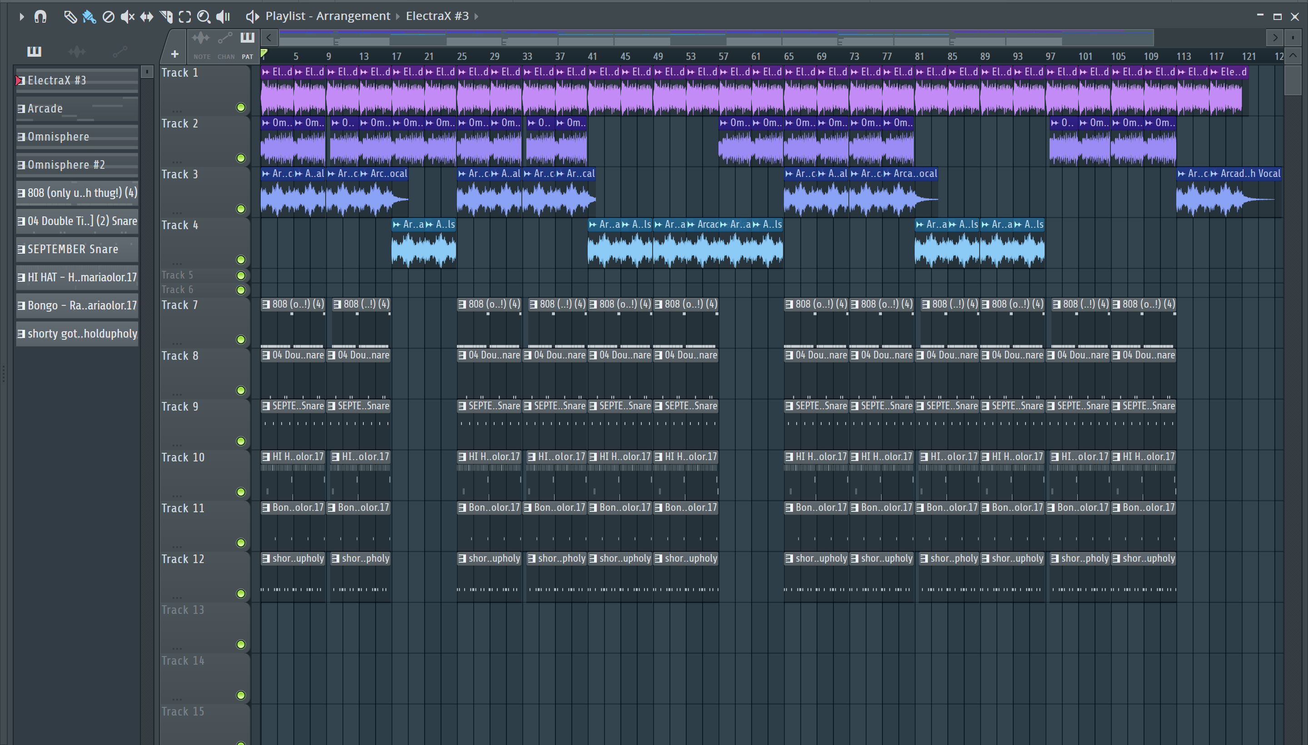Click the Track 12 header label
Viewport: 1308px width, 745px height.
[183, 559]
